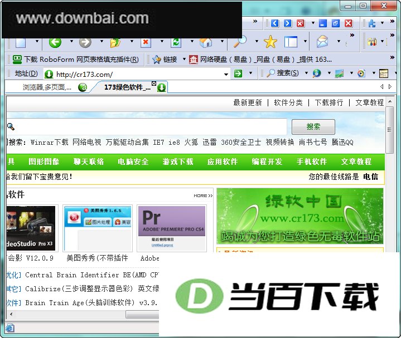The width and height of the screenshot is (401, 338).
Task: Click the green Go arrow beside the address bar
Action: coord(238,74)
